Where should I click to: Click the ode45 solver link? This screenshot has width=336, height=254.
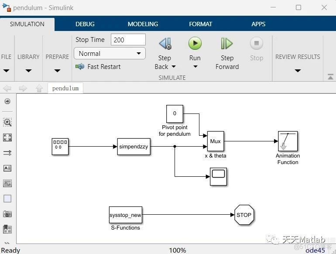315,251
